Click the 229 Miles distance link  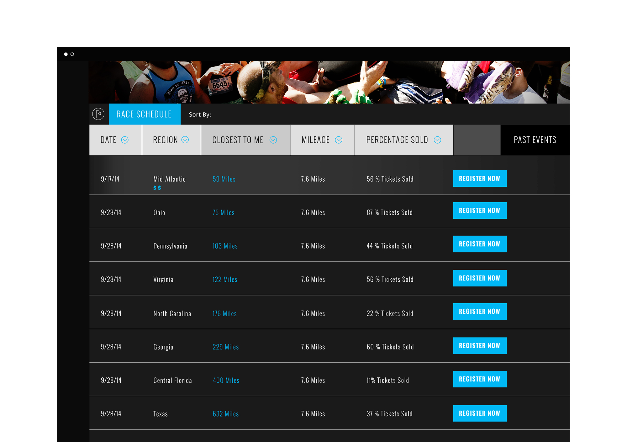226,347
